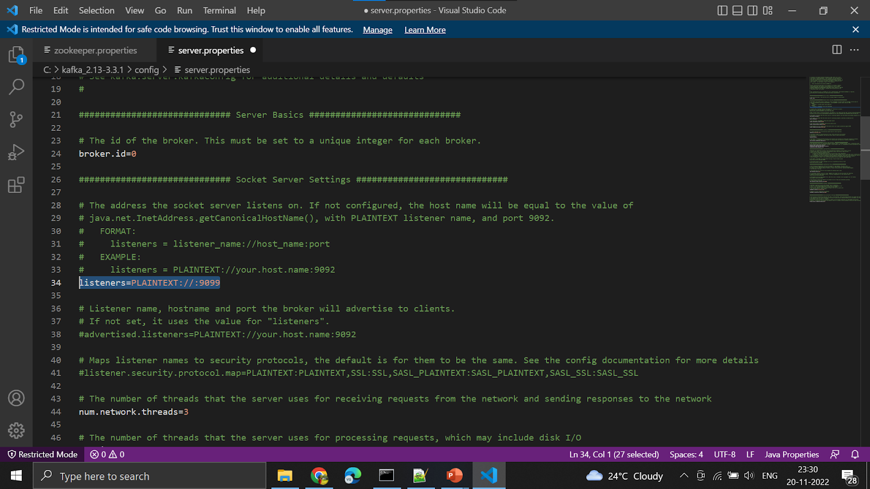Open PowerPoint from the taskbar

455,476
